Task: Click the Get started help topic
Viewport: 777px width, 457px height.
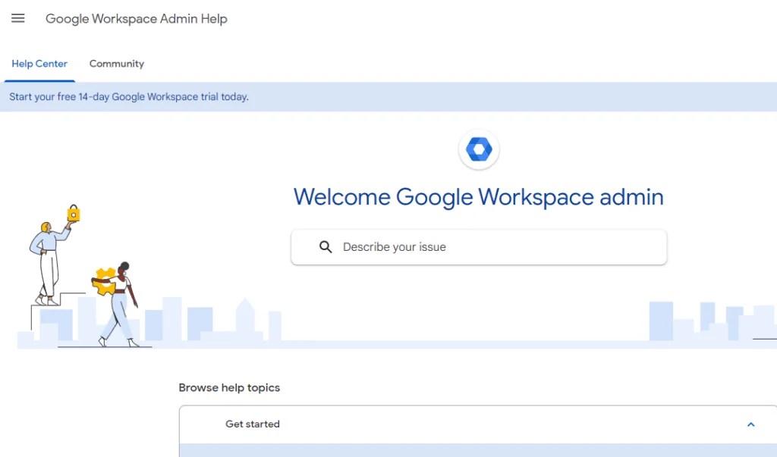Action: pyautogui.click(x=253, y=424)
